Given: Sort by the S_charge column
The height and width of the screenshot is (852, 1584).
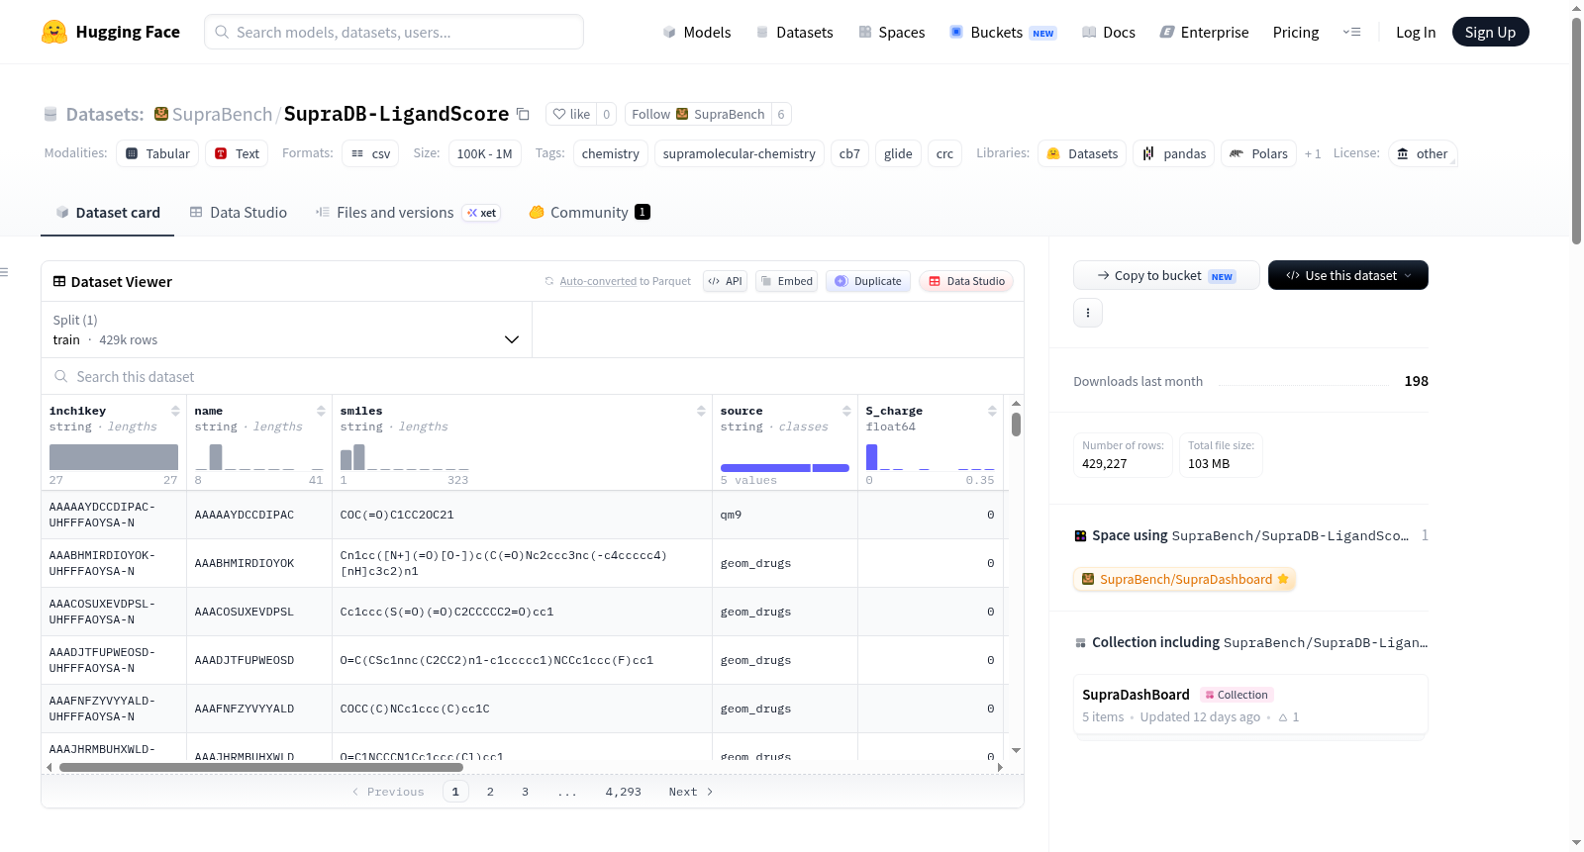Looking at the screenshot, I should (x=992, y=411).
